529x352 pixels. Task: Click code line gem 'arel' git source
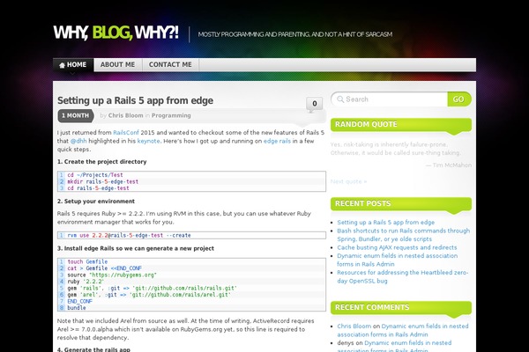[x=149, y=295]
